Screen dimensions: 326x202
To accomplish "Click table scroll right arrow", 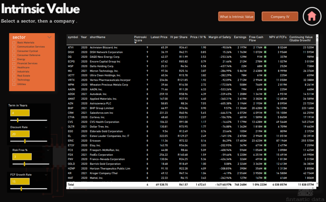I will coord(313,188).
